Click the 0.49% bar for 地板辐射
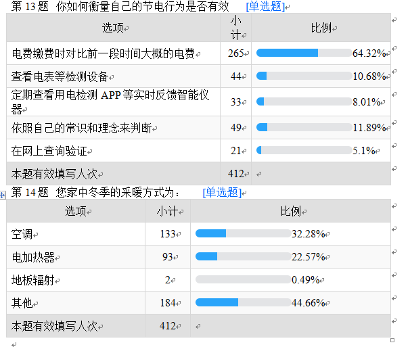 pos(242,279)
